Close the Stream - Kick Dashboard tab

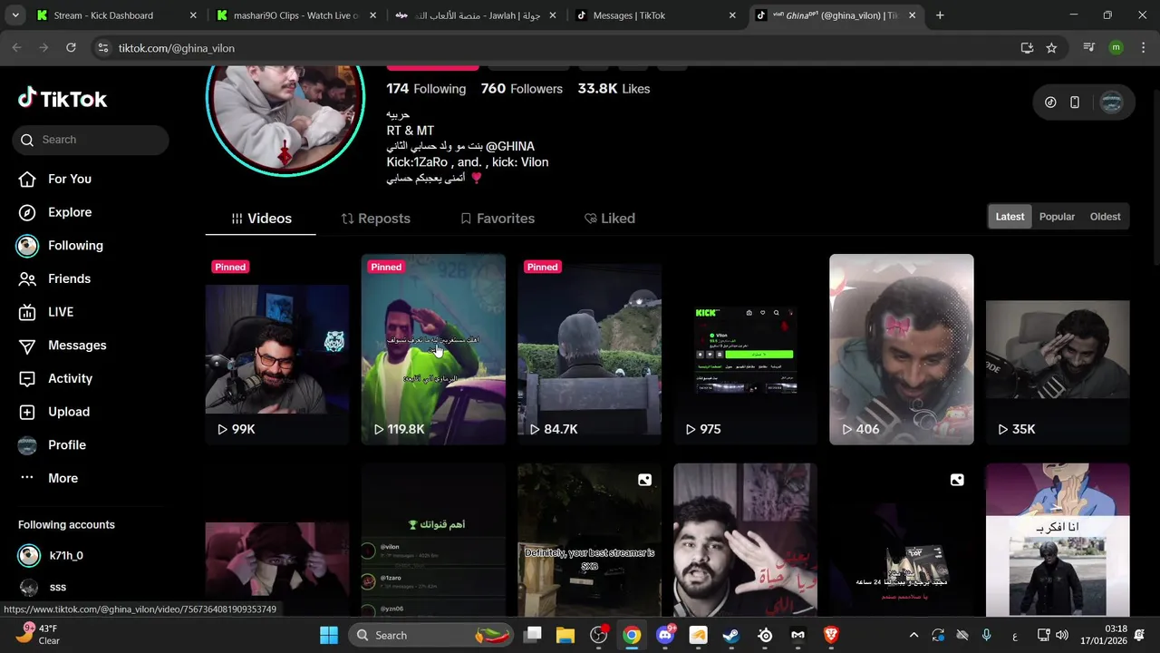[x=193, y=15]
